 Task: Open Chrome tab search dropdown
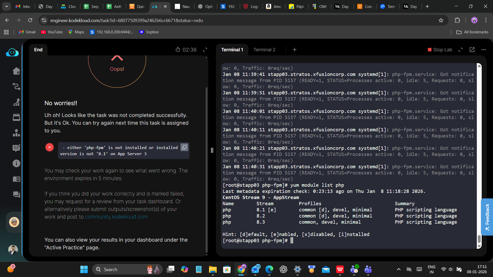7,6
